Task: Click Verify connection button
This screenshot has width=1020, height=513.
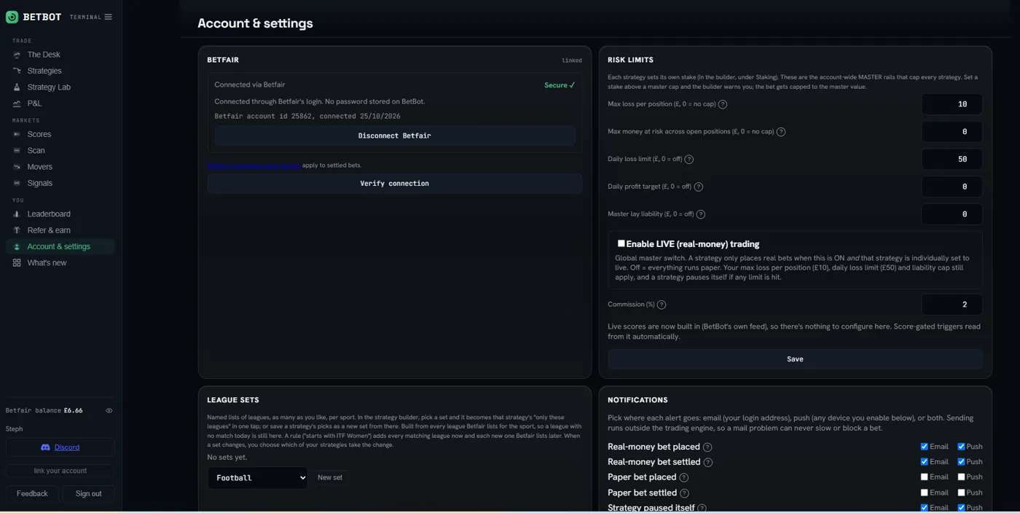Action: 394,184
